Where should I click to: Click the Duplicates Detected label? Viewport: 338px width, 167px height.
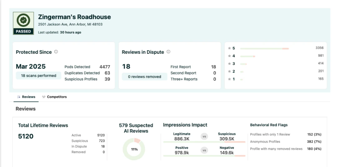coord(82,73)
